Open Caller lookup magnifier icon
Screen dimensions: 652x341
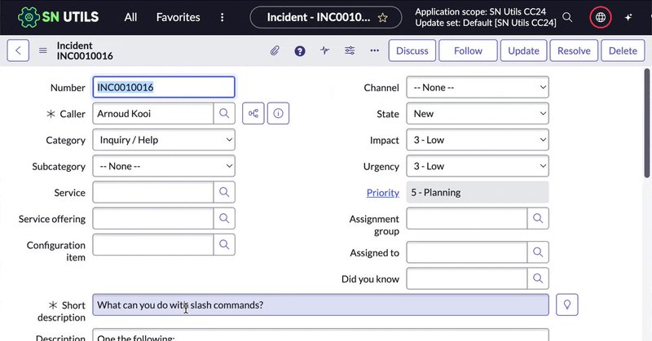click(224, 113)
